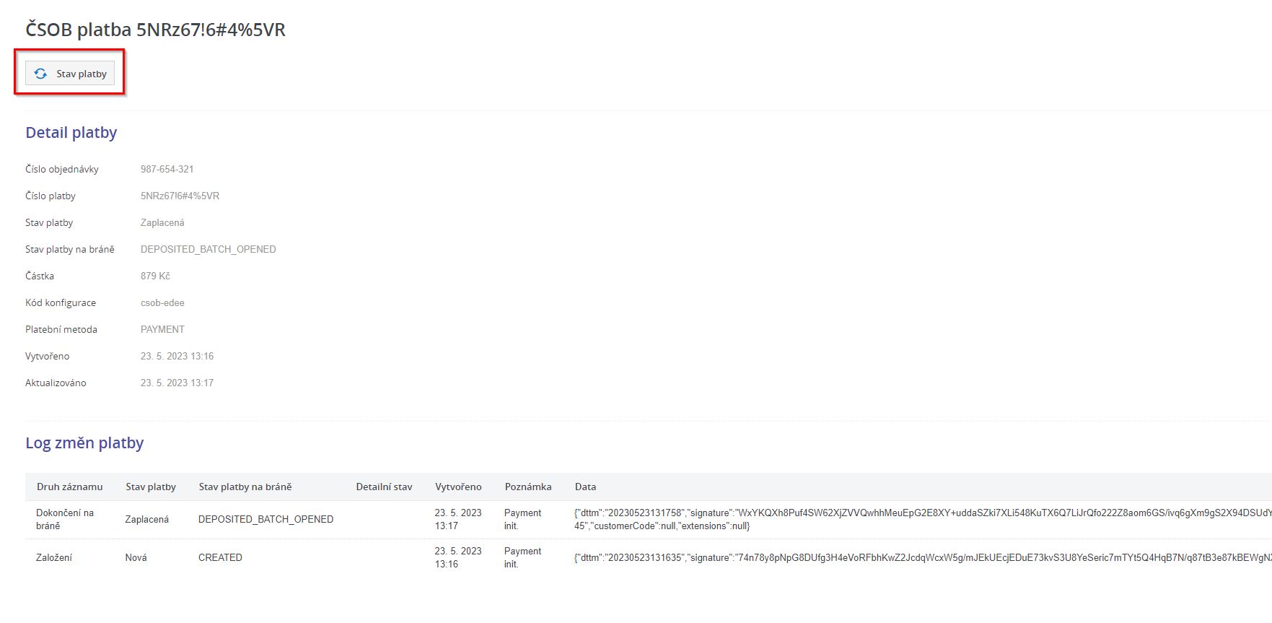Open the Dokončení na bráně log row
This screenshot has width=1272, height=623.
click(x=65, y=519)
